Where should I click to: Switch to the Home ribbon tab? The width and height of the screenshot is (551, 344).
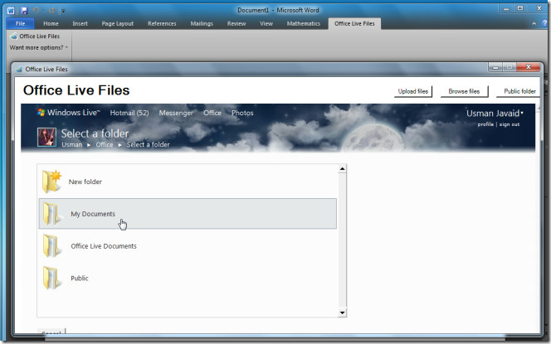(51, 23)
